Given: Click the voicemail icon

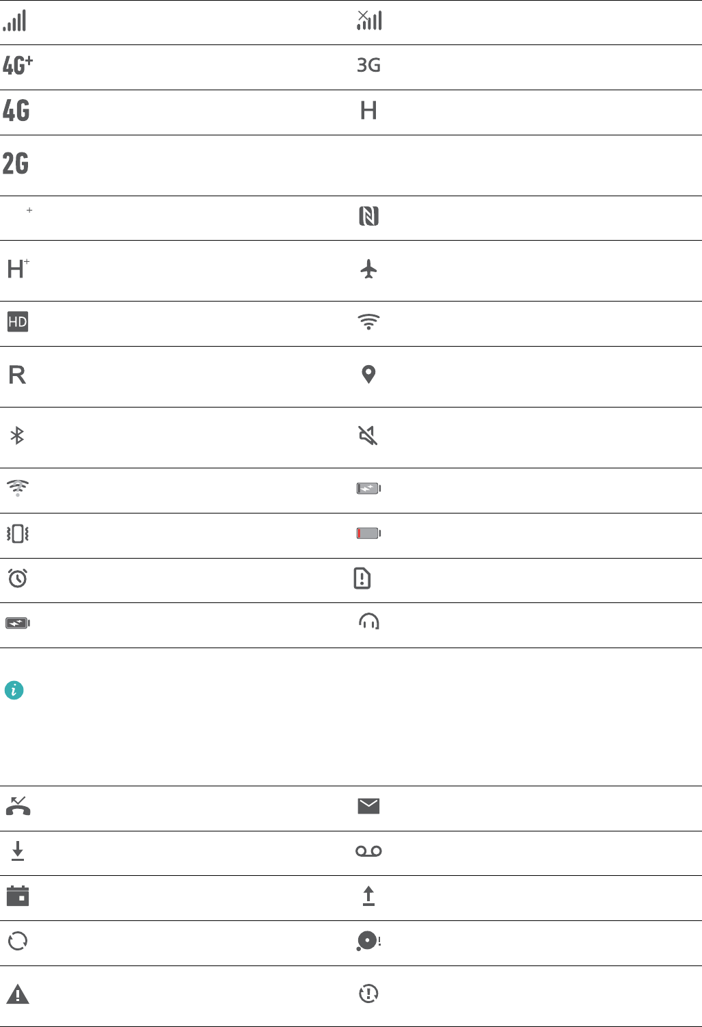Looking at the screenshot, I should pyautogui.click(x=368, y=851).
